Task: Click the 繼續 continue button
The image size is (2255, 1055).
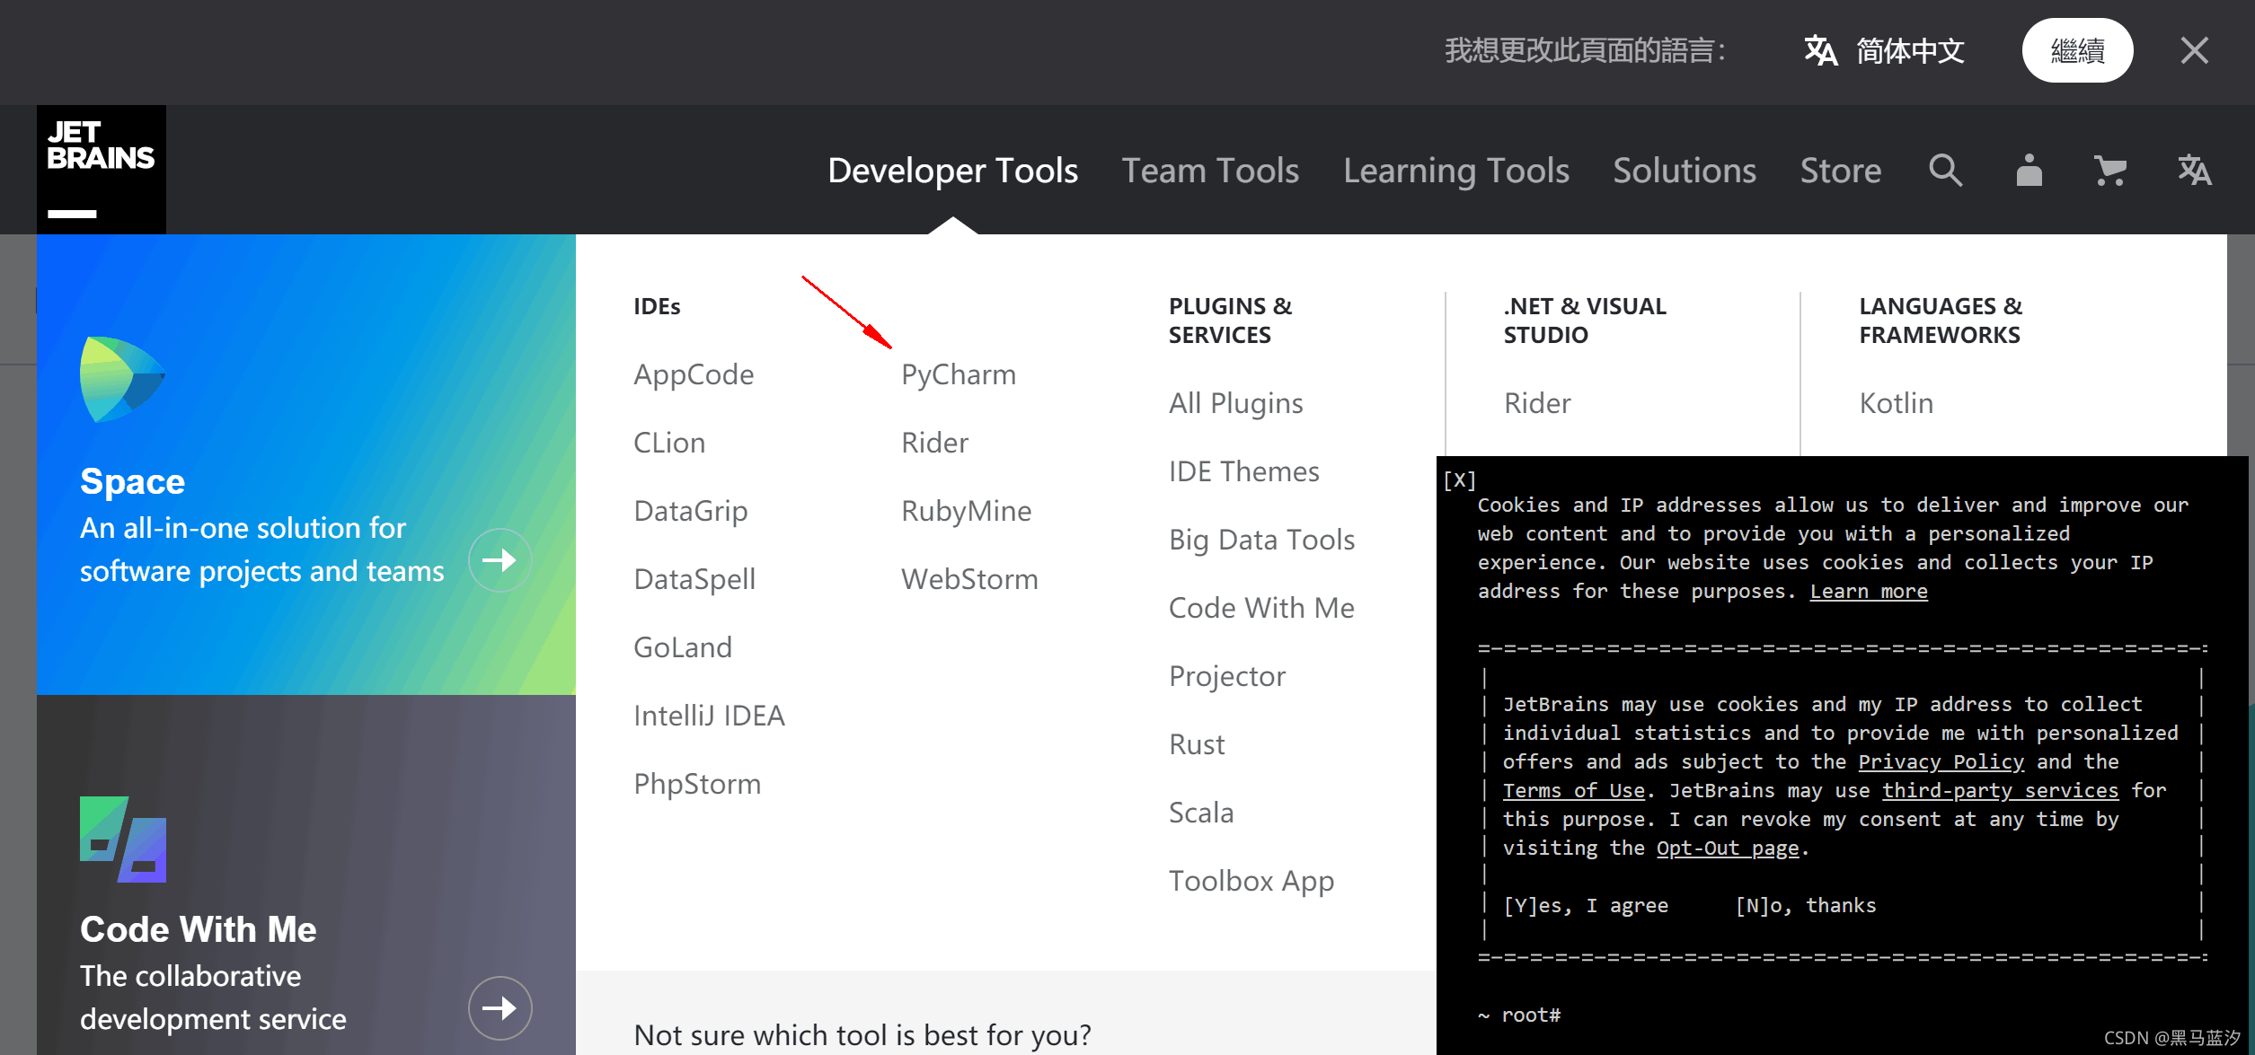Action: (x=2077, y=51)
